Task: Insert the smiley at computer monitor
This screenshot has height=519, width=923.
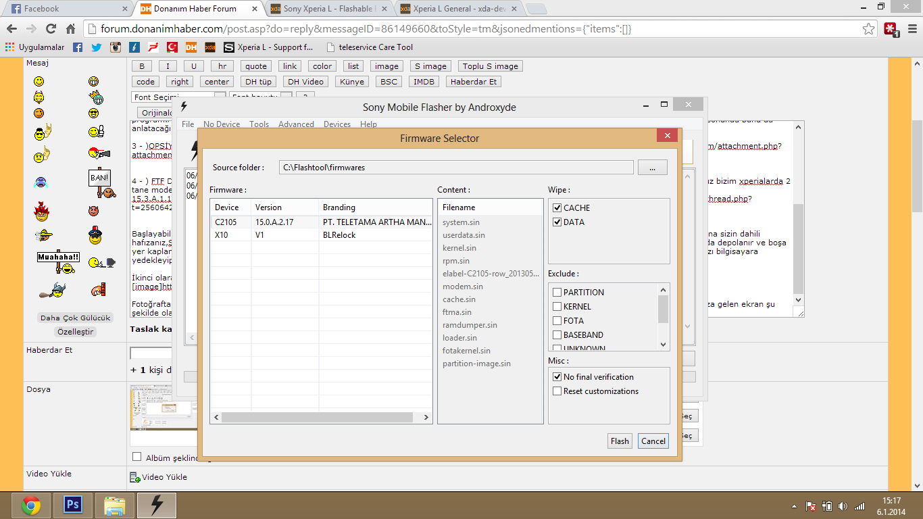Action: pyautogui.click(x=101, y=262)
